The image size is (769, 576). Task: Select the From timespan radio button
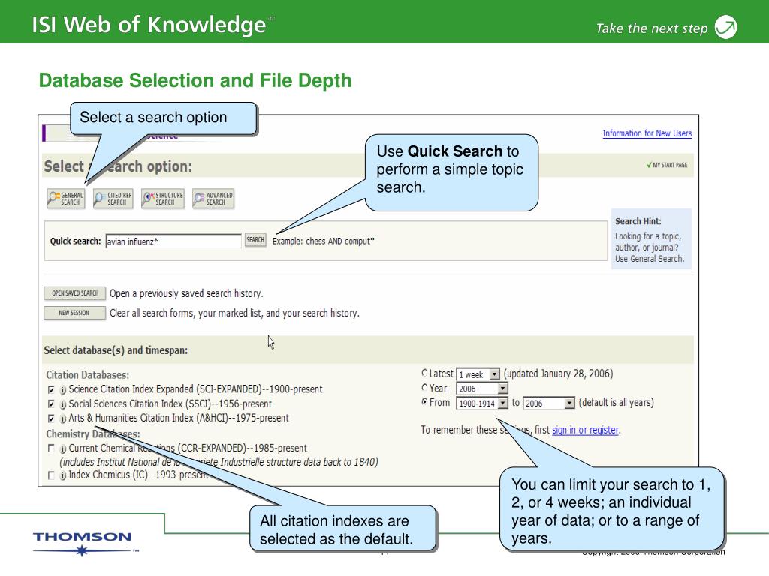[424, 402]
